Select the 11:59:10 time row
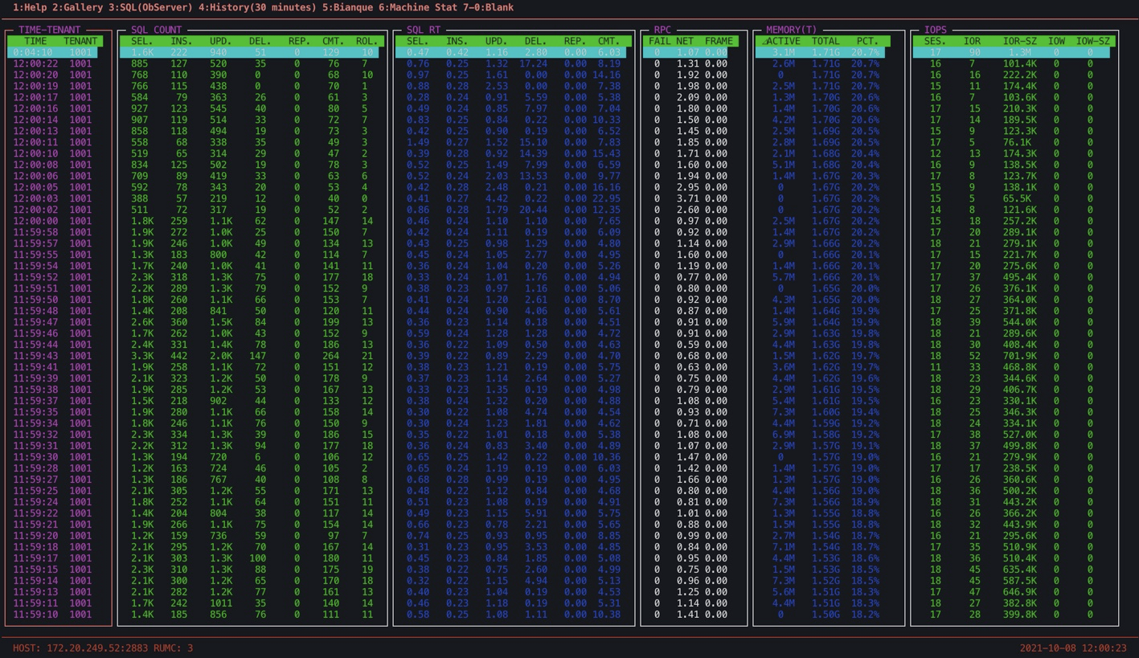 coord(35,615)
